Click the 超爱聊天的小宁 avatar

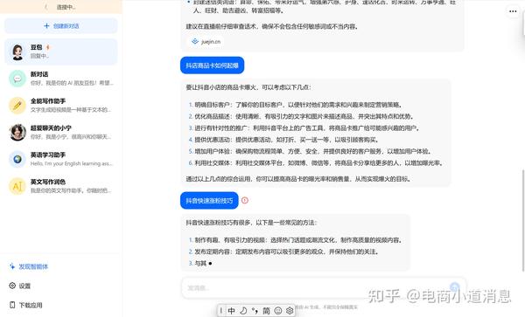coord(17,132)
